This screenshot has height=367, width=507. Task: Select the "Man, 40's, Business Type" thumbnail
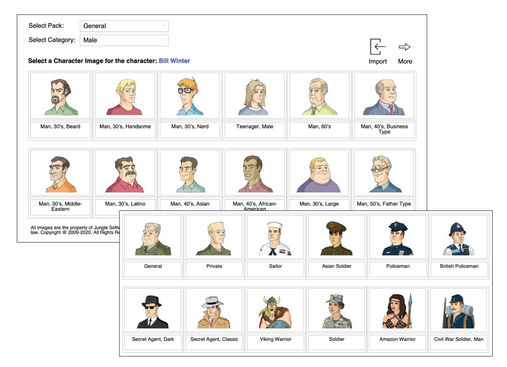384,95
